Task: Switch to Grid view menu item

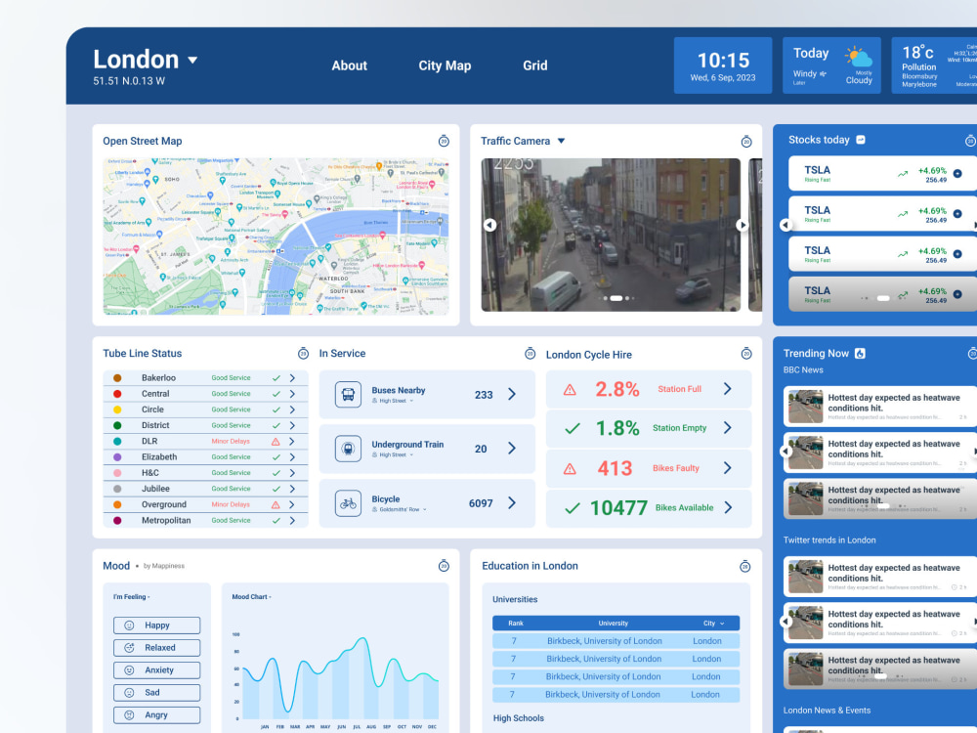Action: (x=534, y=65)
